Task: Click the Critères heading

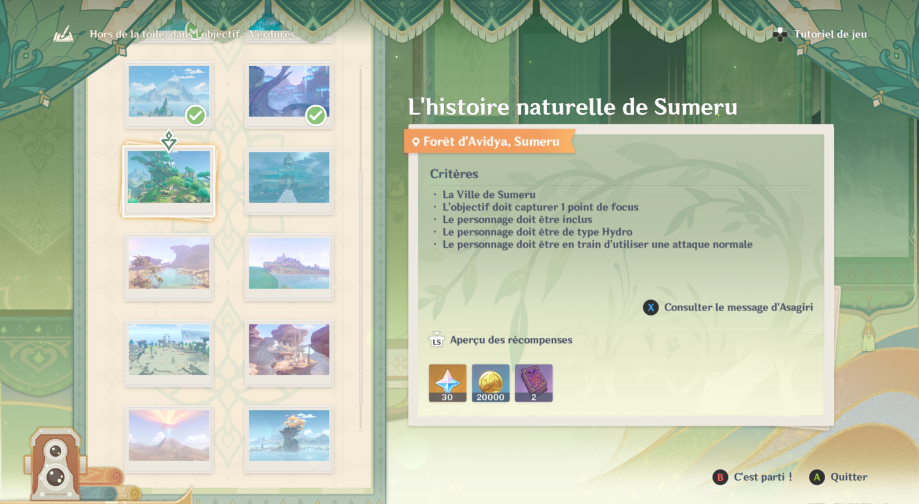Action: click(x=454, y=174)
